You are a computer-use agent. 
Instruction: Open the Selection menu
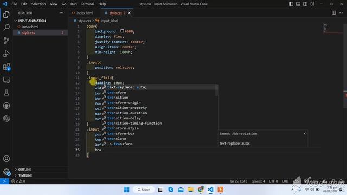click(38, 4)
